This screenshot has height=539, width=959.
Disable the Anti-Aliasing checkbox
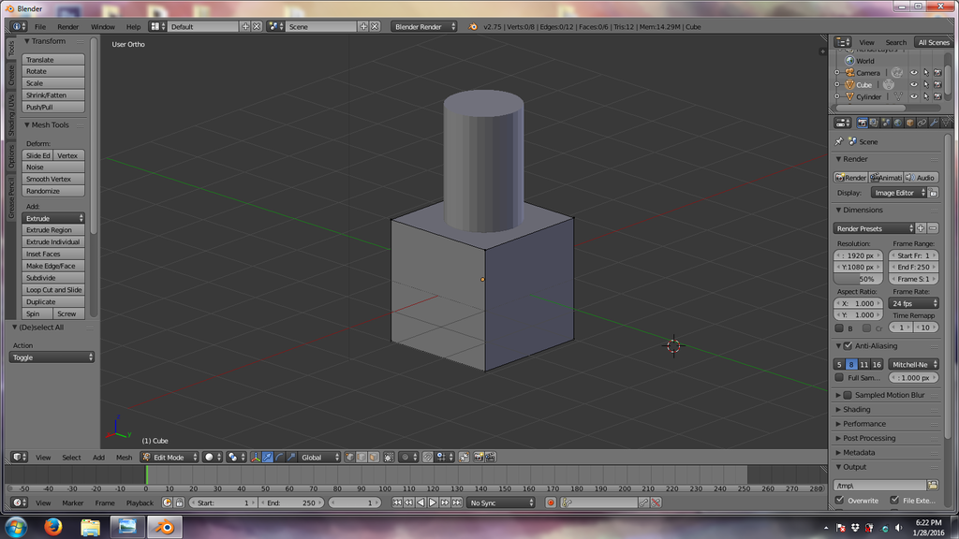coord(848,346)
